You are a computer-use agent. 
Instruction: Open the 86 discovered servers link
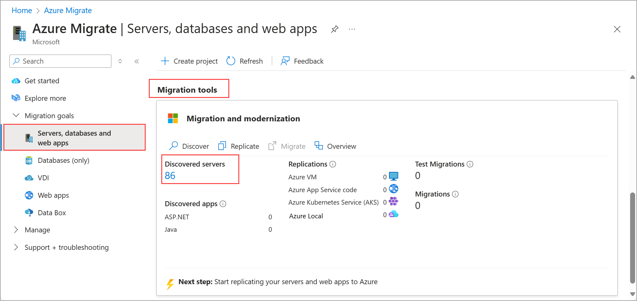pos(170,176)
